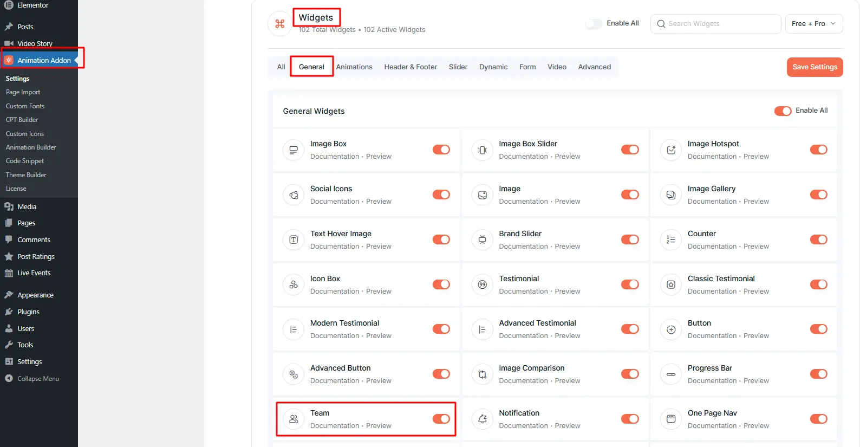Click the Brand Slider widget icon
This screenshot has height=447, width=860.
coord(483,239)
